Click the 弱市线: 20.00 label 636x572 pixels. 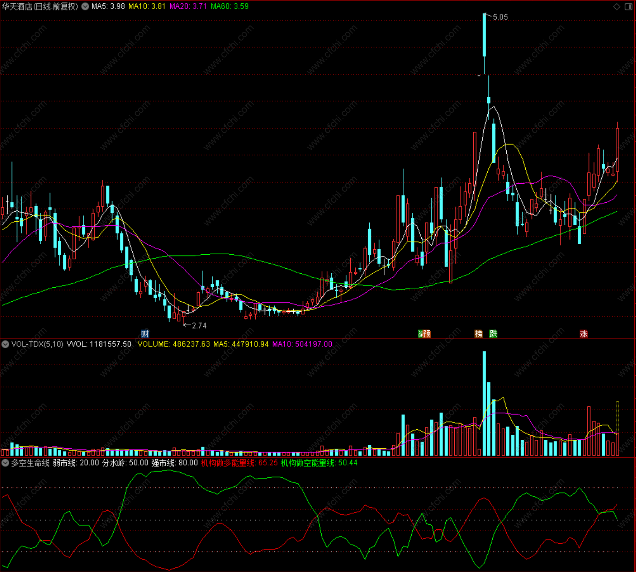point(76,463)
